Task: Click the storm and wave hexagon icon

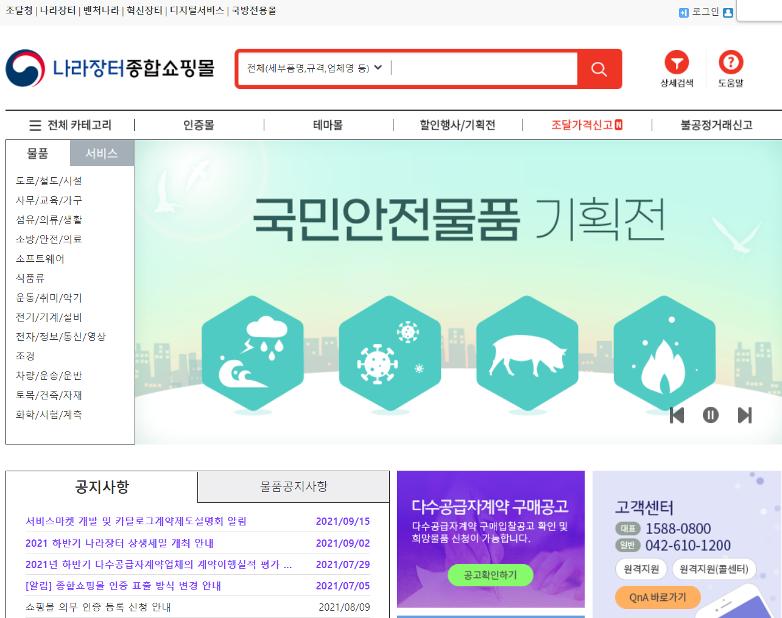Action: coord(253,353)
